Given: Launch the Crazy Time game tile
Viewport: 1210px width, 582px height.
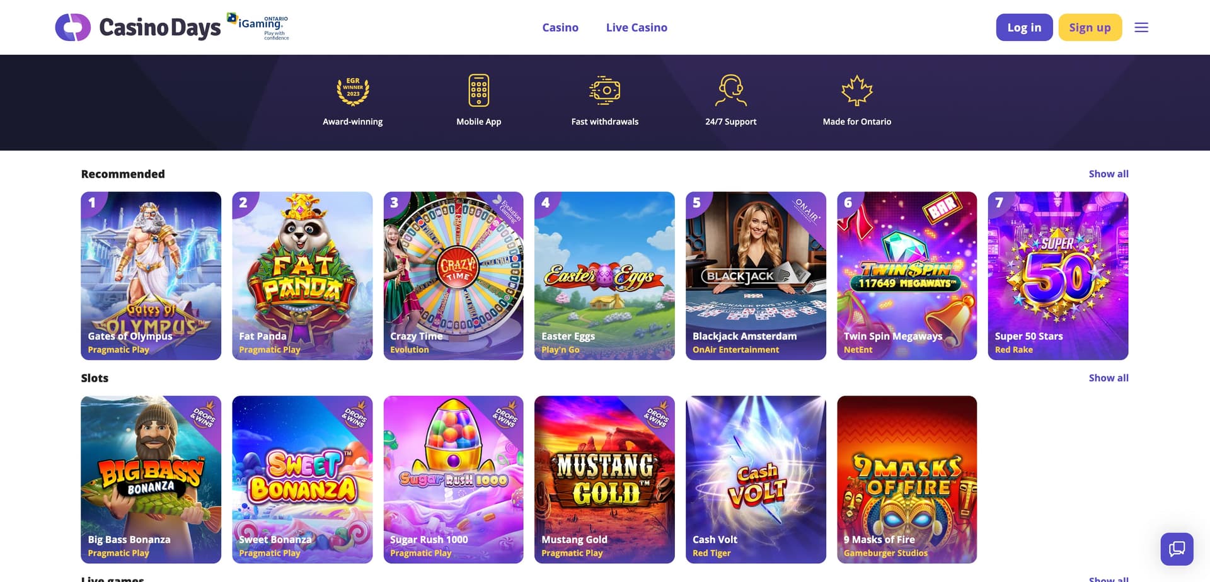Looking at the screenshot, I should [x=454, y=276].
